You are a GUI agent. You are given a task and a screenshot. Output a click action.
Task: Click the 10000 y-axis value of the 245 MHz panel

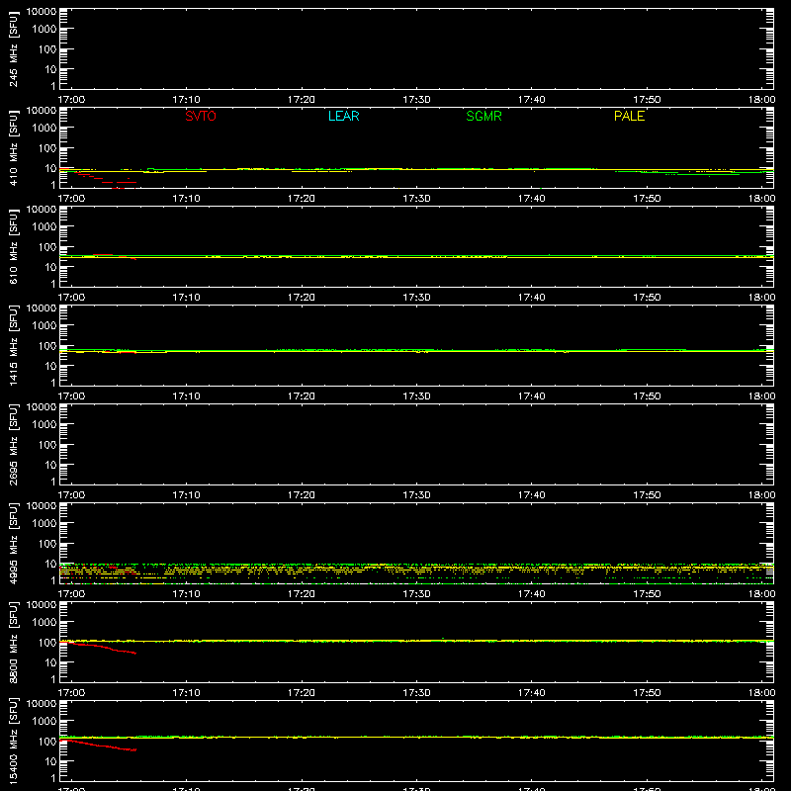point(42,12)
